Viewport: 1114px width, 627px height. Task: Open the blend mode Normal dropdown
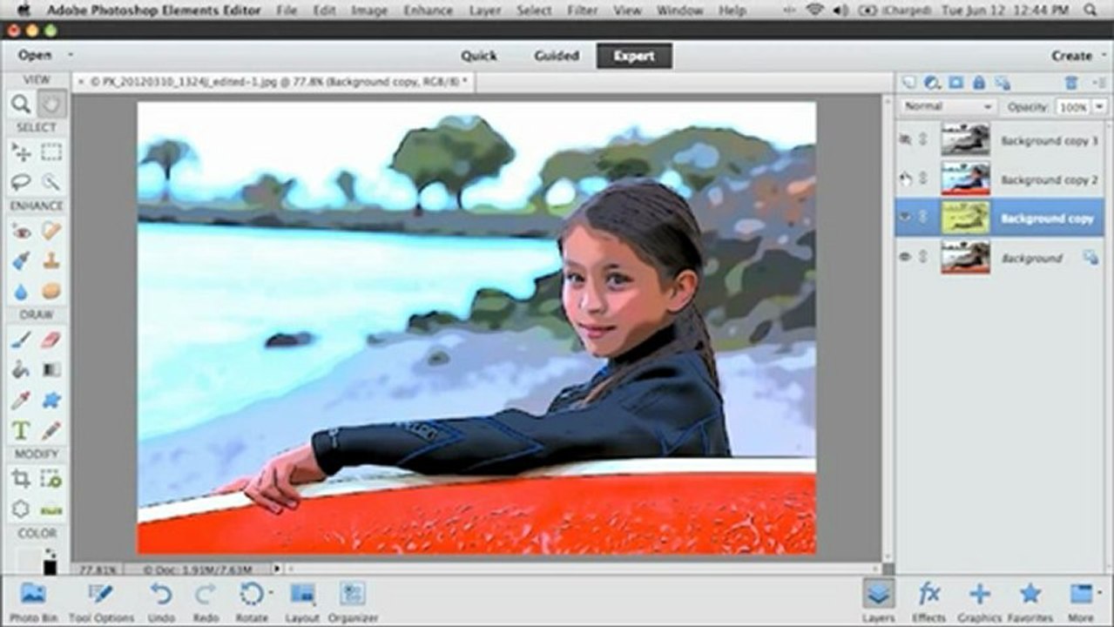coord(948,106)
